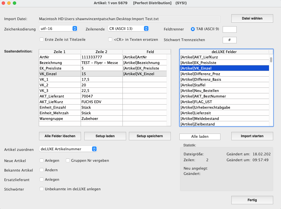Open the Zeichenkodierung utf-16 dropdown
Screen dimensions: 281x209
(x=58, y=28)
